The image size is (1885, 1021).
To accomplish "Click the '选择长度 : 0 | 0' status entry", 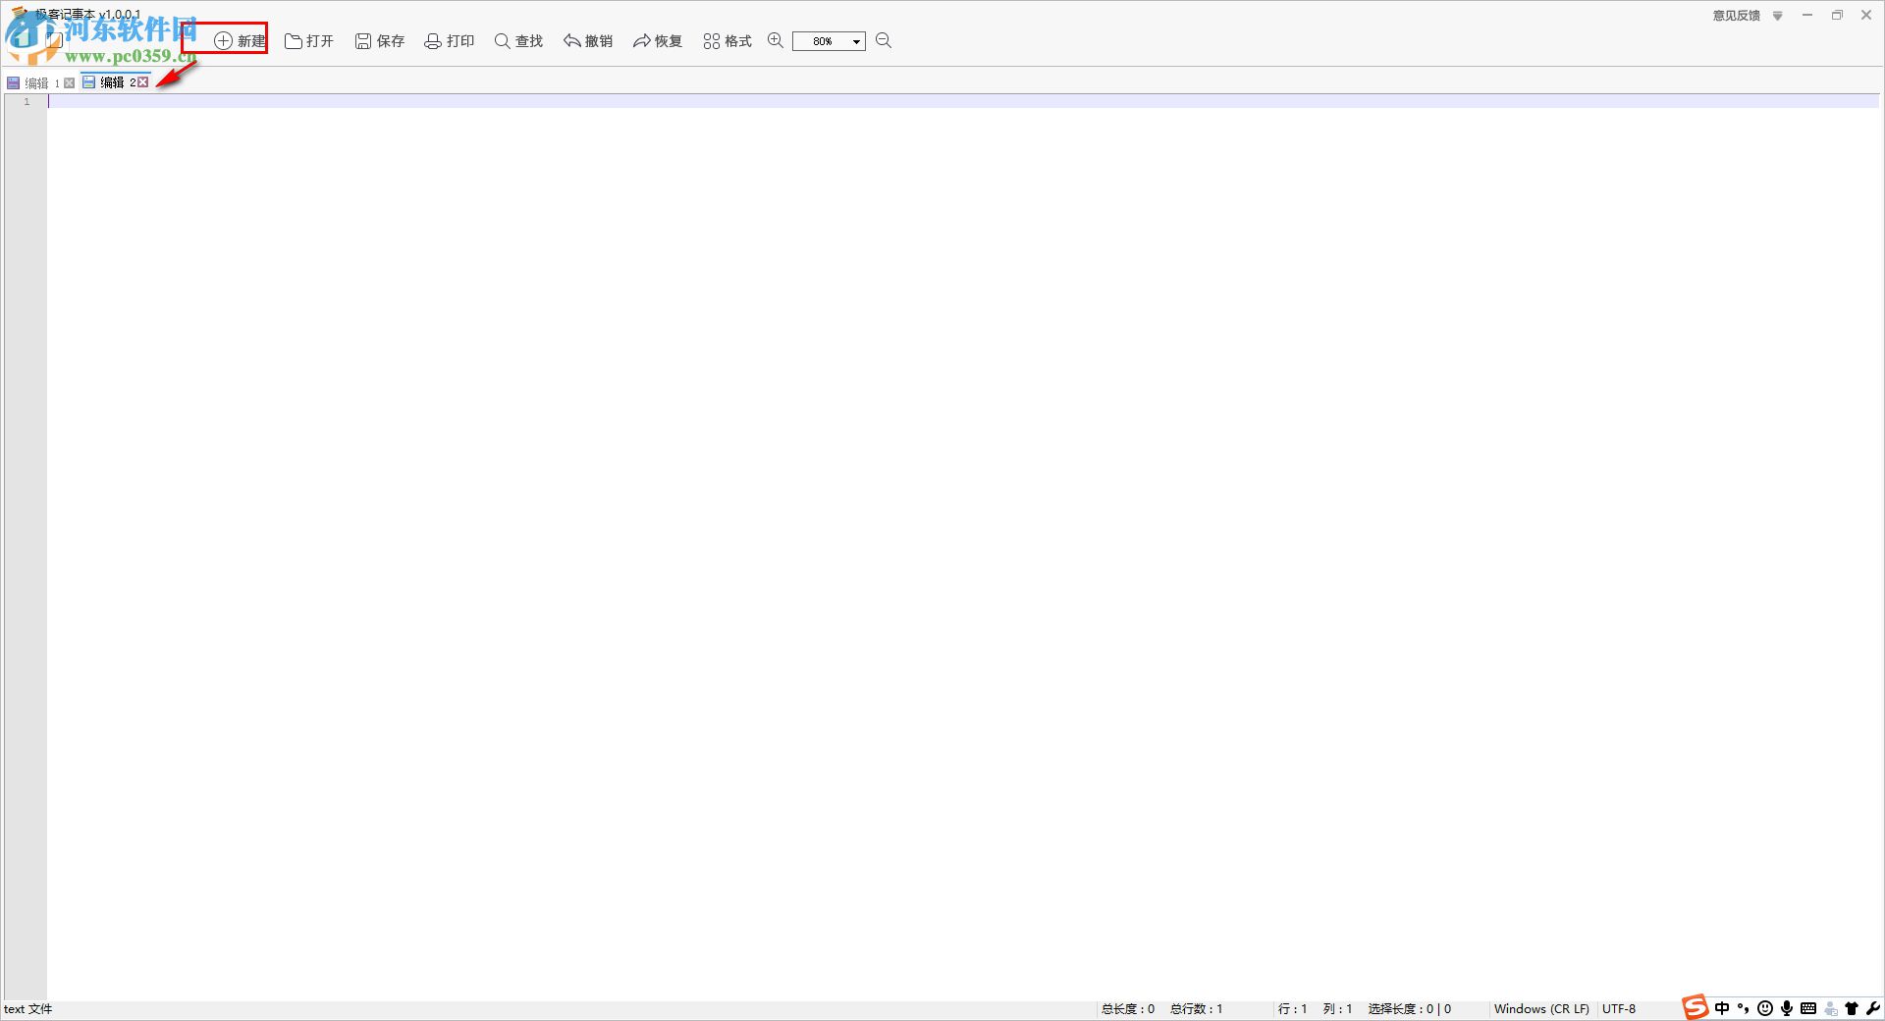I will (1410, 1009).
